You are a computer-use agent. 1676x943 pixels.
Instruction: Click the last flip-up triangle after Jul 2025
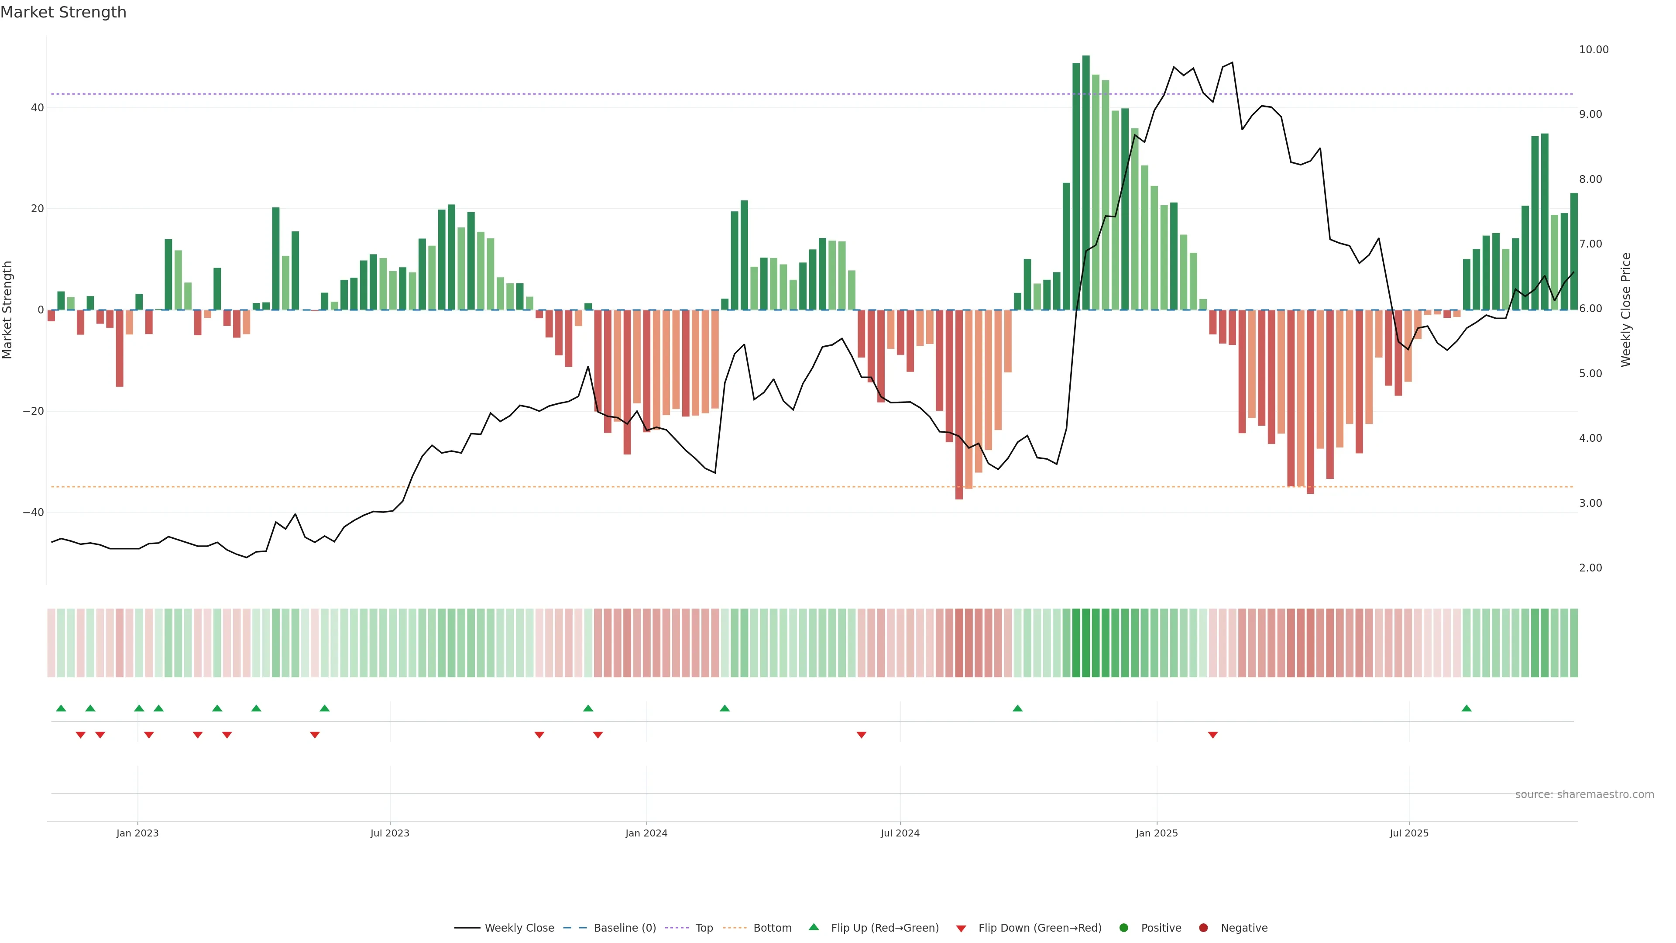coord(1466,708)
